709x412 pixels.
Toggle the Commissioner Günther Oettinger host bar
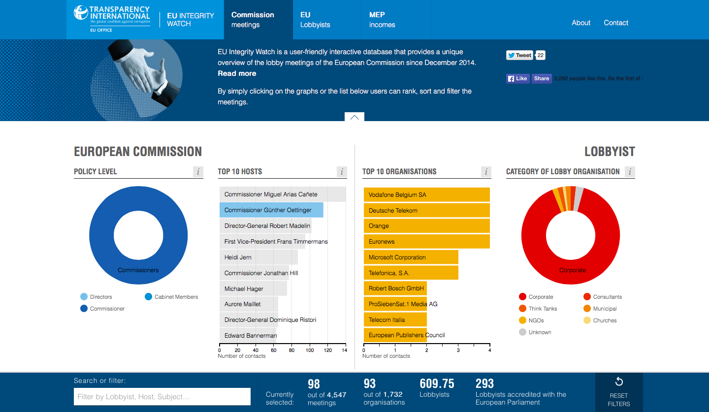(x=271, y=210)
